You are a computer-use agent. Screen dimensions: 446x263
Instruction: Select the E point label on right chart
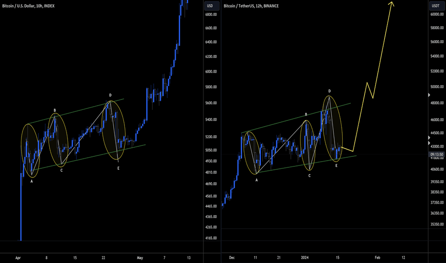tap(336, 165)
